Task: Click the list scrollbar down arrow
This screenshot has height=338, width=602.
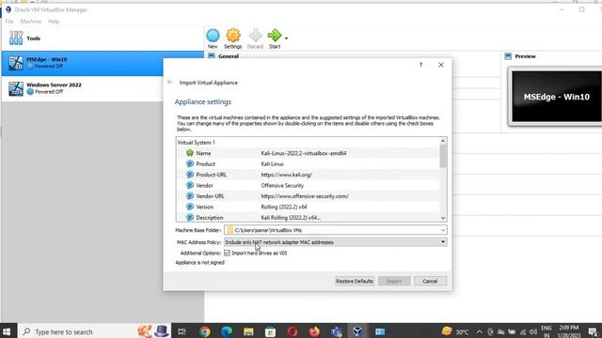Action: pyautogui.click(x=443, y=218)
